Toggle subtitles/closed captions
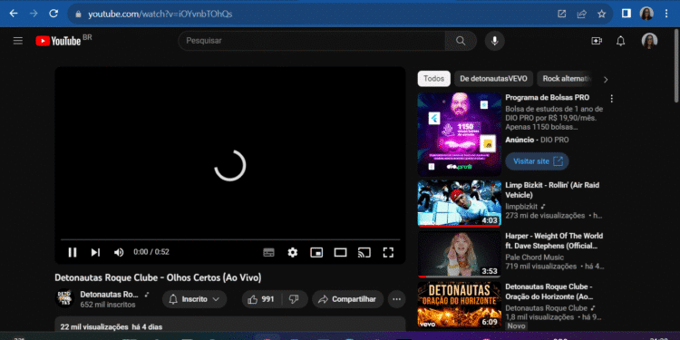Image resolution: width=680 pixels, height=340 pixels. coord(269,252)
